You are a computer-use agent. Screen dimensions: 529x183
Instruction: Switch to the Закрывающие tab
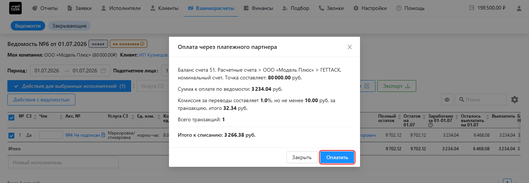pos(69,26)
